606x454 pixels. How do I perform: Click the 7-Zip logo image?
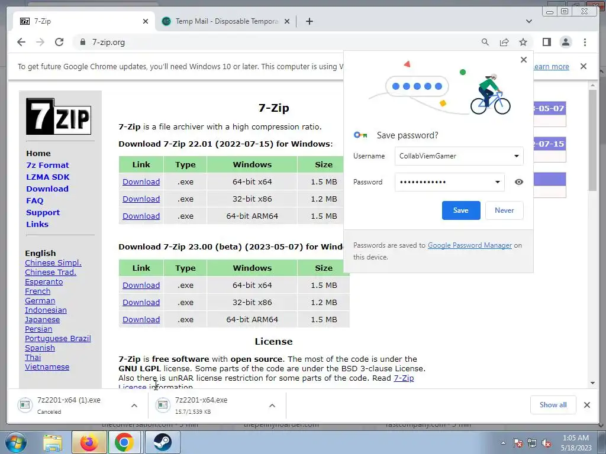[59, 116]
